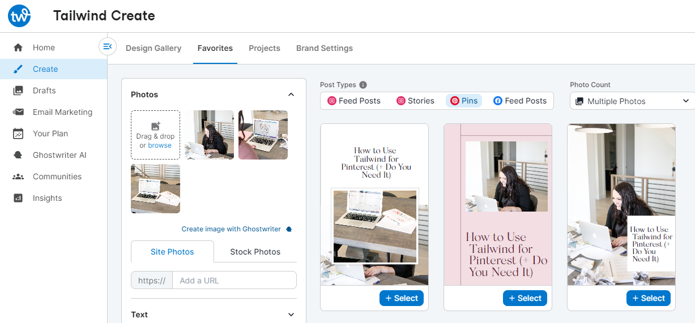Click the browse link in upload box
The width and height of the screenshot is (695, 323).
coord(160,145)
